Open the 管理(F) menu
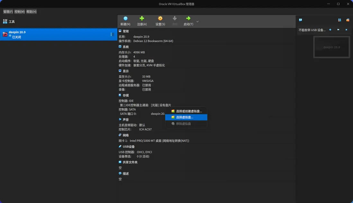 [8, 12]
